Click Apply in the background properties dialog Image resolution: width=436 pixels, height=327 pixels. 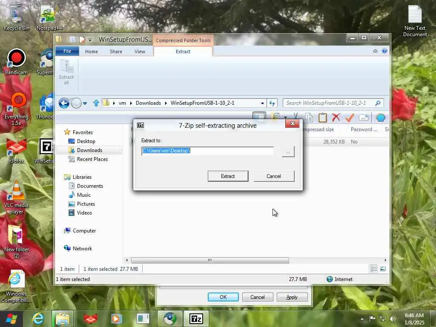click(x=292, y=297)
